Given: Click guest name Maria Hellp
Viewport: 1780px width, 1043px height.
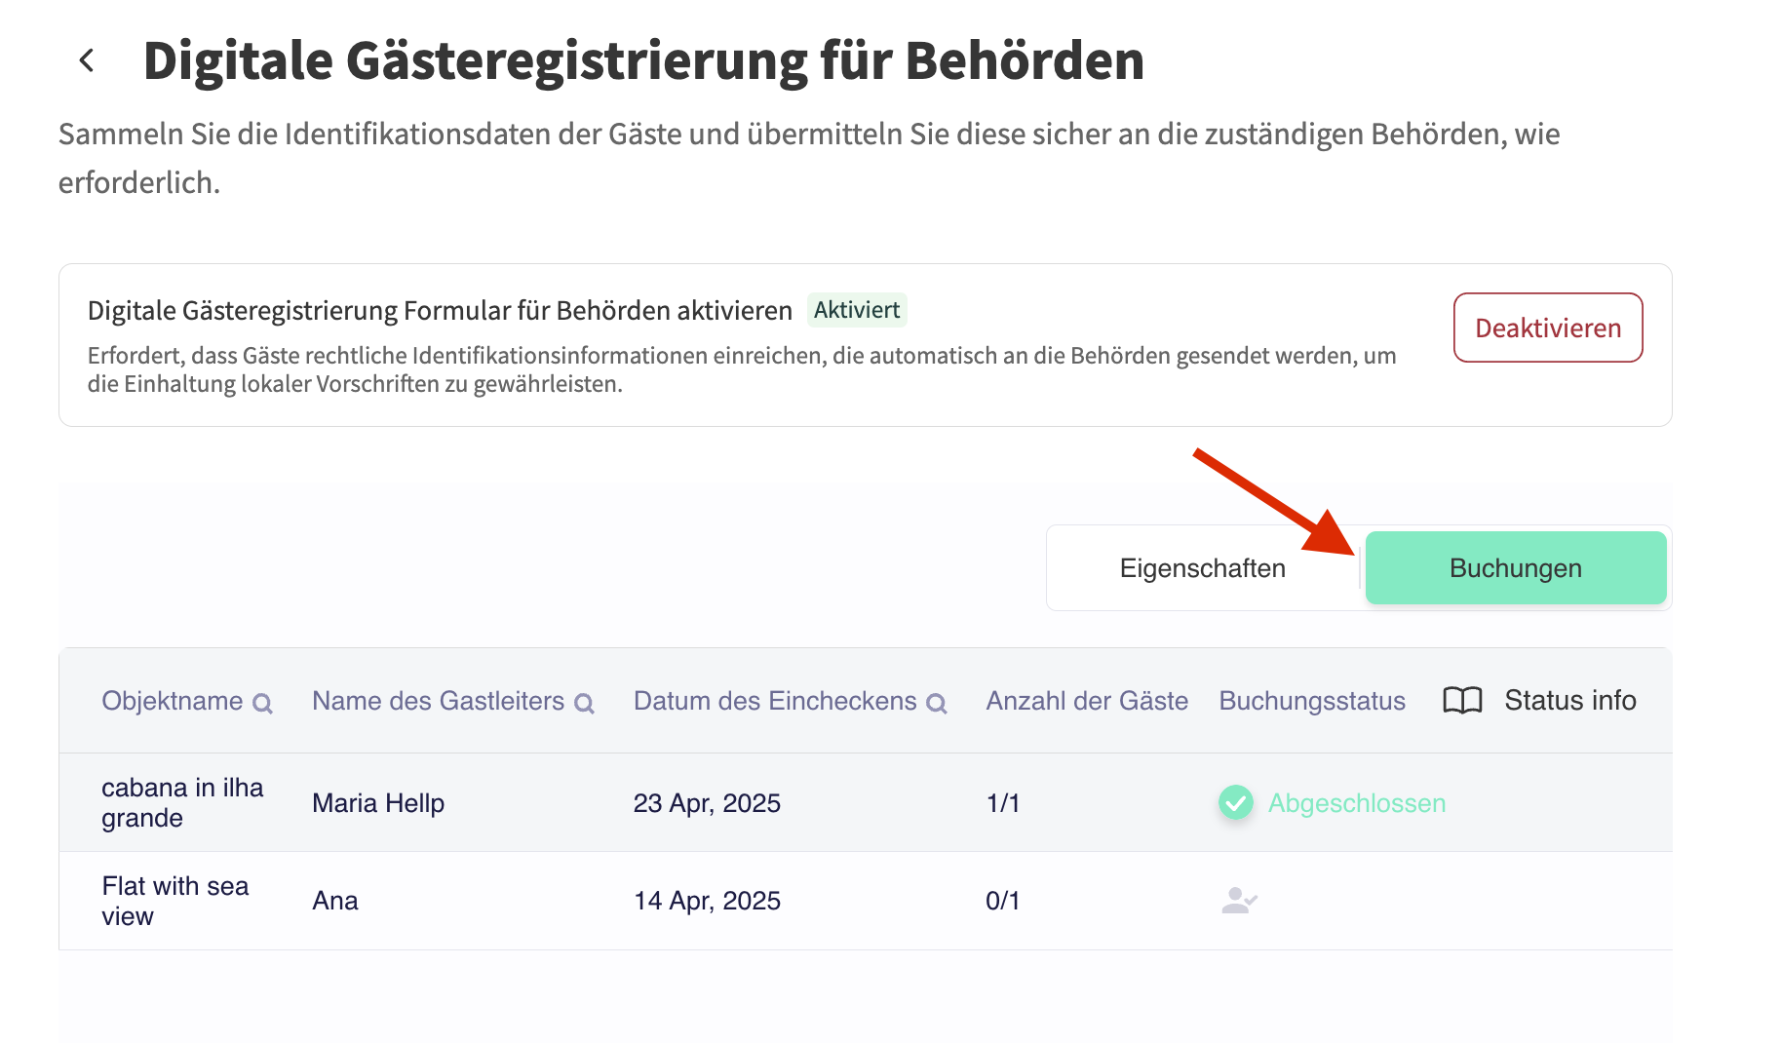Looking at the screenshot, I should coord(378,803).
